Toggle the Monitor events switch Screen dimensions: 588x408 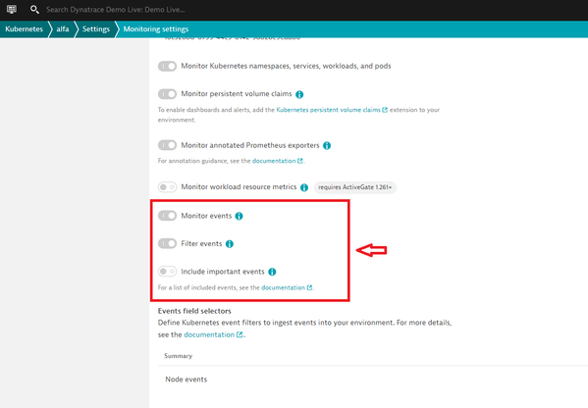pos(167,216)
